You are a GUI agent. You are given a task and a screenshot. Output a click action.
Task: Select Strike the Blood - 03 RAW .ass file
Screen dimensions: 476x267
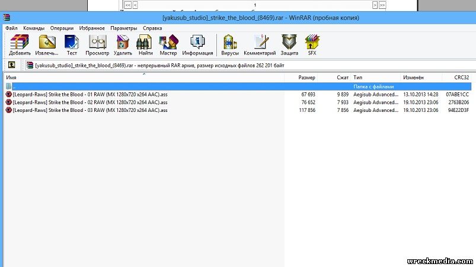pos(90,110)
